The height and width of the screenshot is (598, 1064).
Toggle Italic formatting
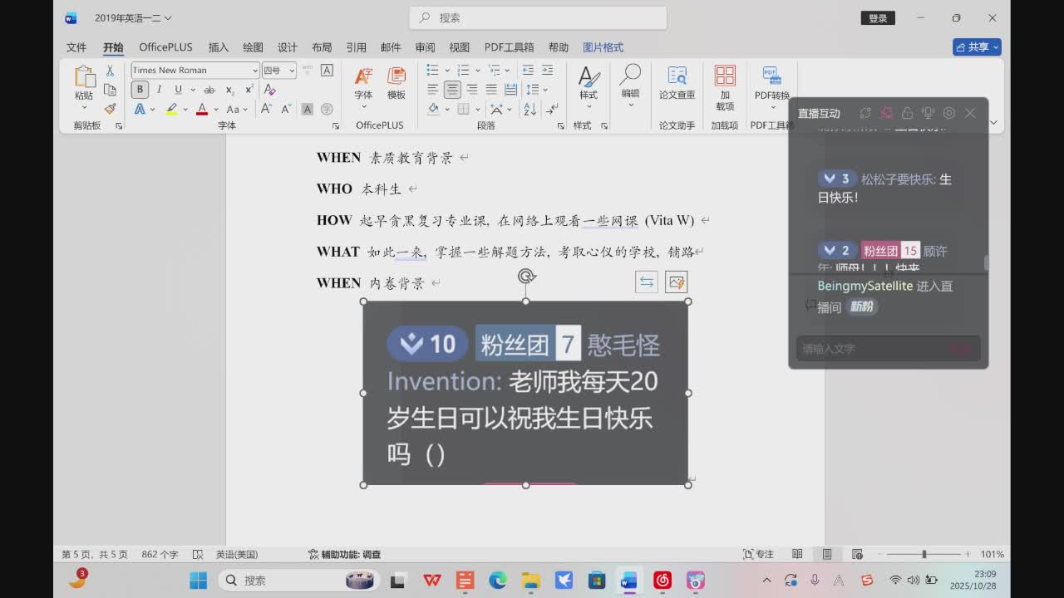[x=159, y=90]
